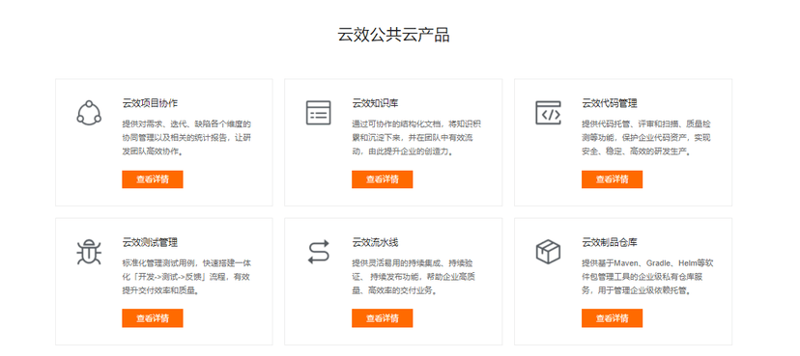The height and width of the screenshot is (356, 800).
Task: Click the 云效项目协作 three-circle icon
Action: click(x=89, y=113)
